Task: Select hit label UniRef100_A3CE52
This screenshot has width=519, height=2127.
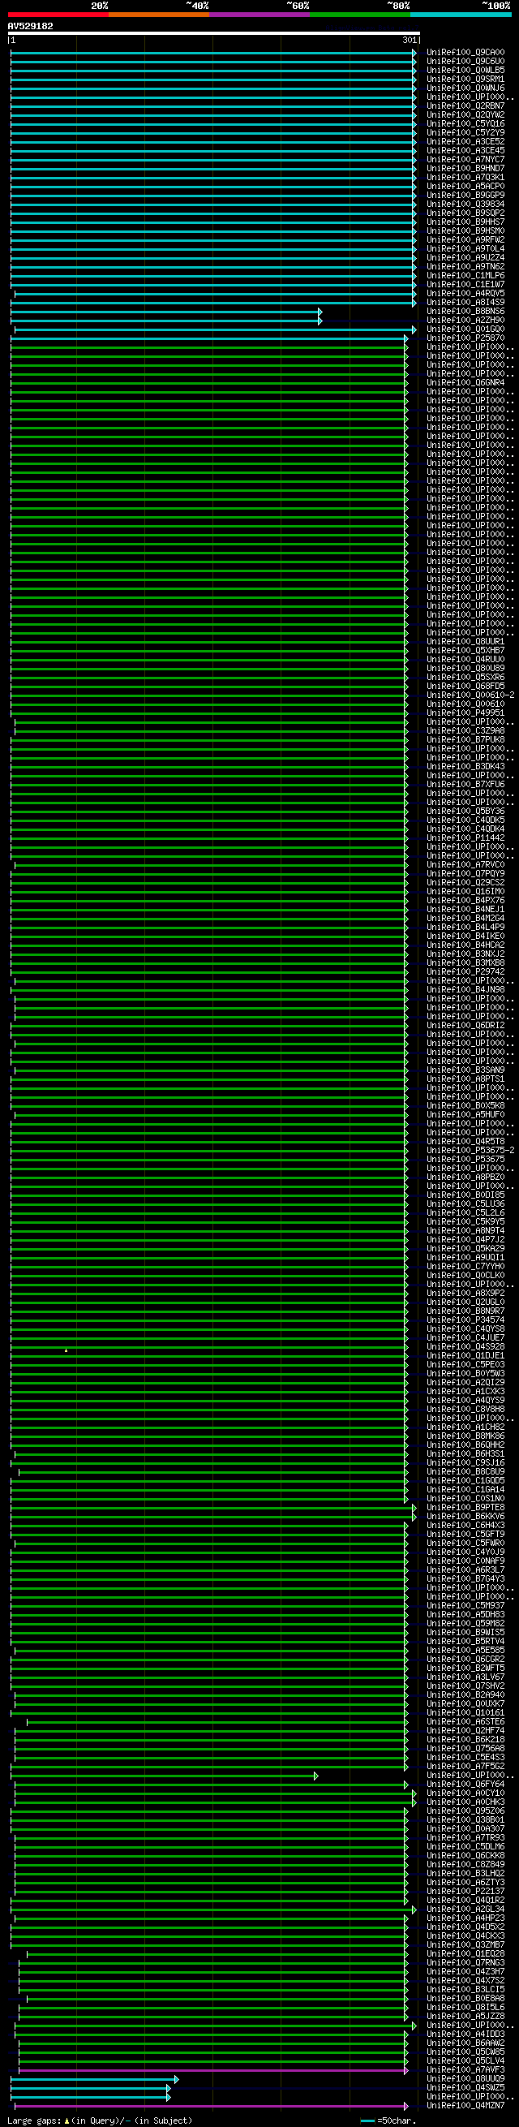Action: pos(465,141)
